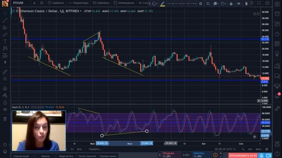
Task: Delete selected drawing via floating toolbar trash
Action: [246, 4]
